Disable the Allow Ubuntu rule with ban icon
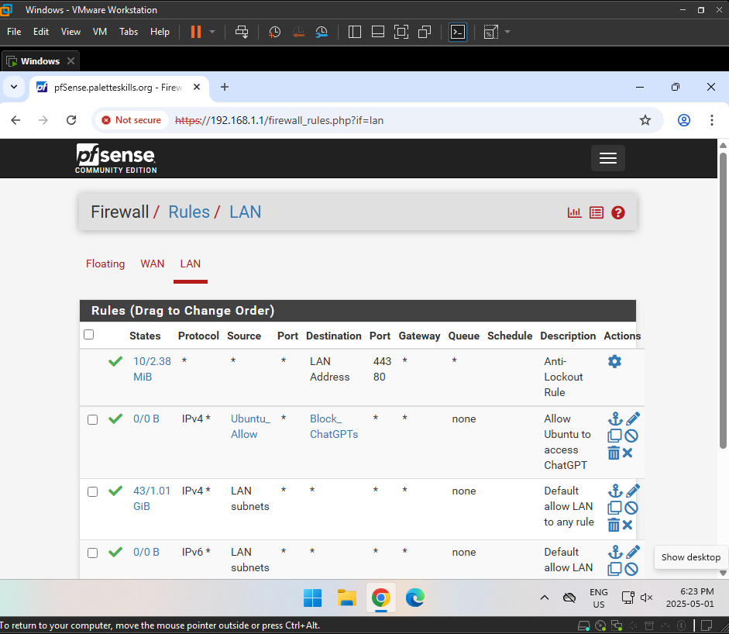The image size is (729, 634). pos(631,436)
